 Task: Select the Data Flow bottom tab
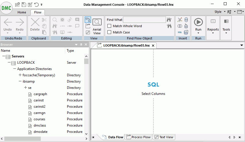coord(113,137)
